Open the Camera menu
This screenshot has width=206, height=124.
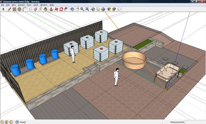(x=21, y=5)
